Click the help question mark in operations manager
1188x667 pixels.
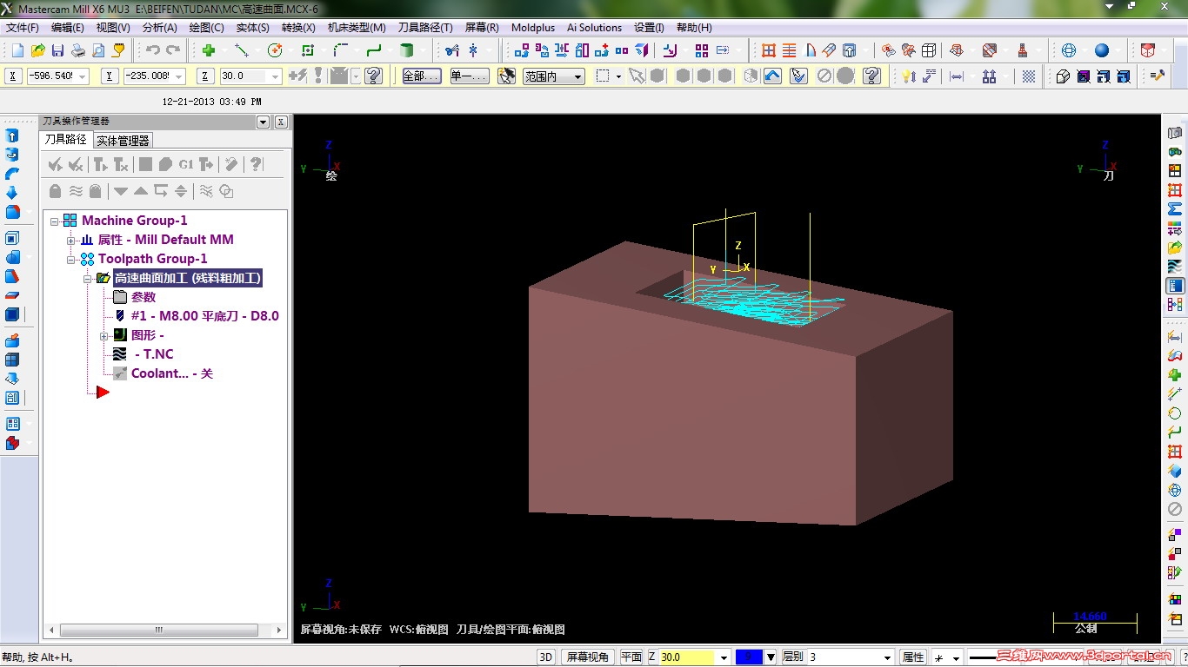(x=256, y=164)
